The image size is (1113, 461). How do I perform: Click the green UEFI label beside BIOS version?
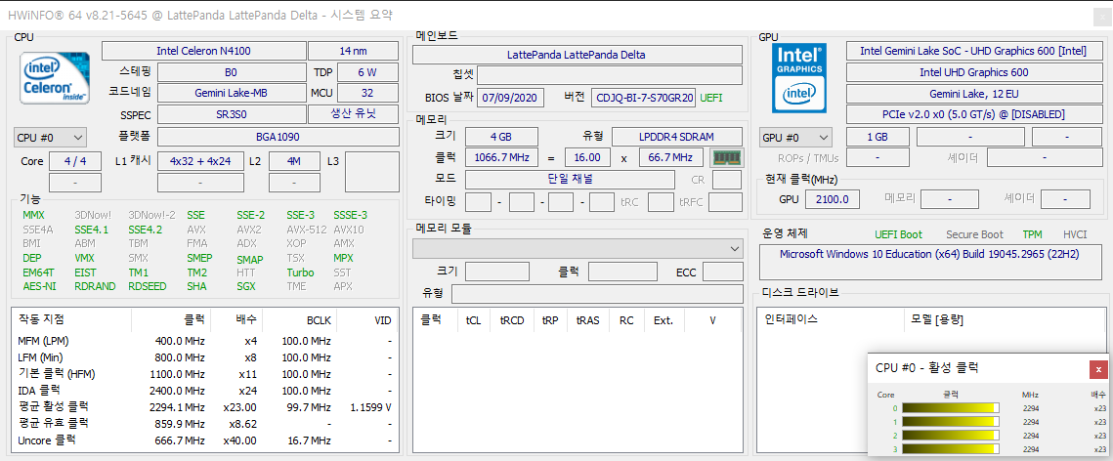[x=712, y=98]
